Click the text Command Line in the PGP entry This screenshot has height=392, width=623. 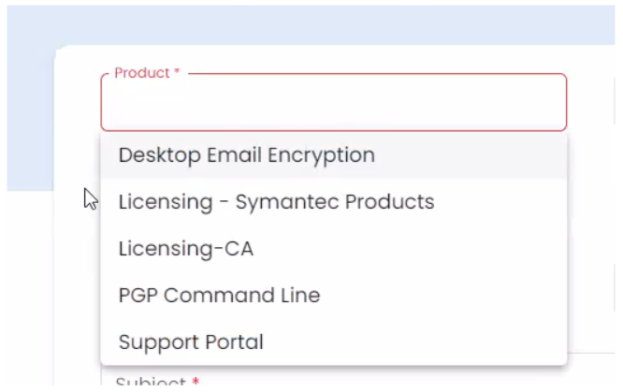(241, 296)
